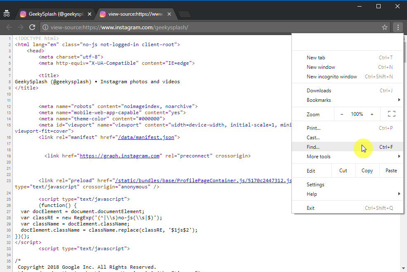Viewport: 407px width, 272px height.
Task: Go forward with the forward arrow
Action: coord(21,27)
